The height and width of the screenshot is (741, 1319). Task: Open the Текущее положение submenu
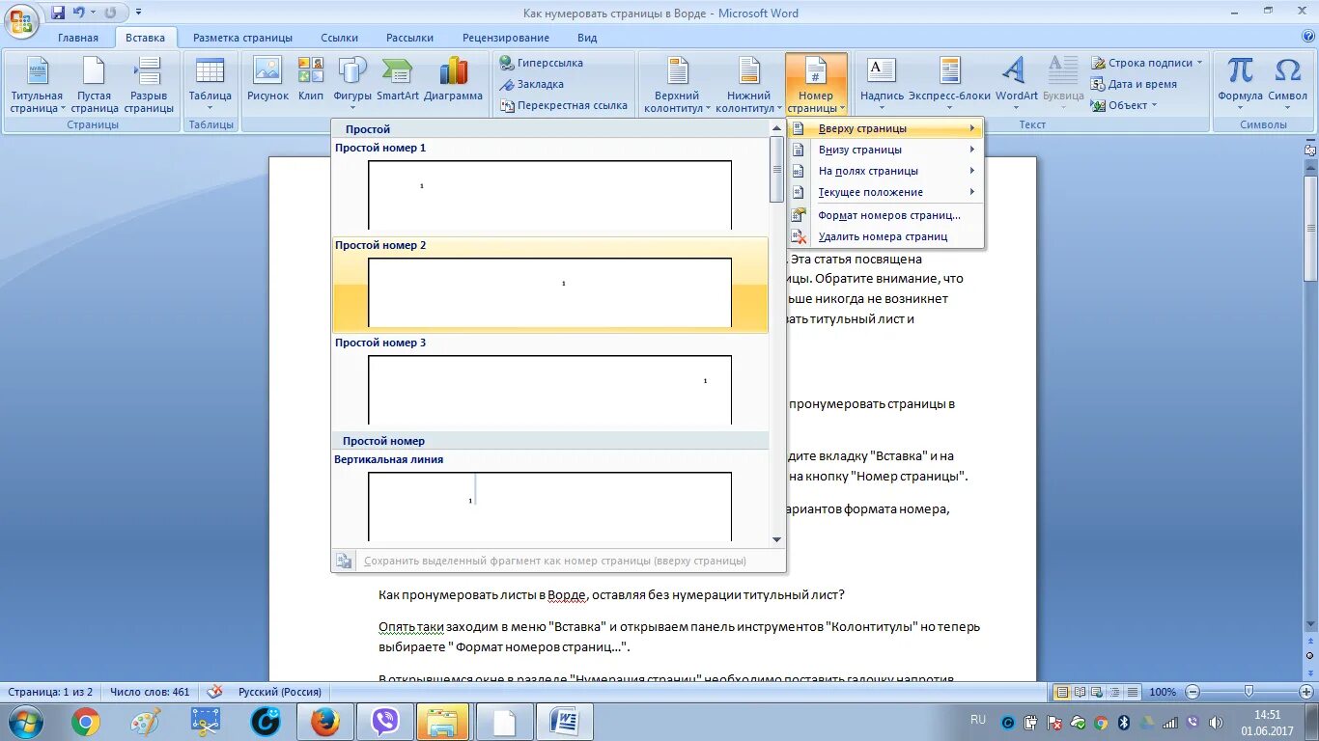point(885,192)
